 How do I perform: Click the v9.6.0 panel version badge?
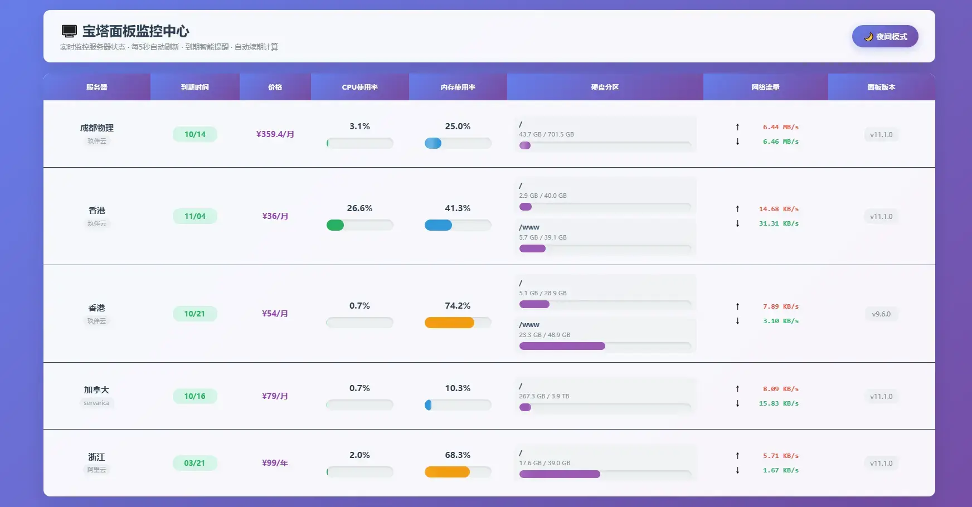pyautogui.click(x=881, y=314)
